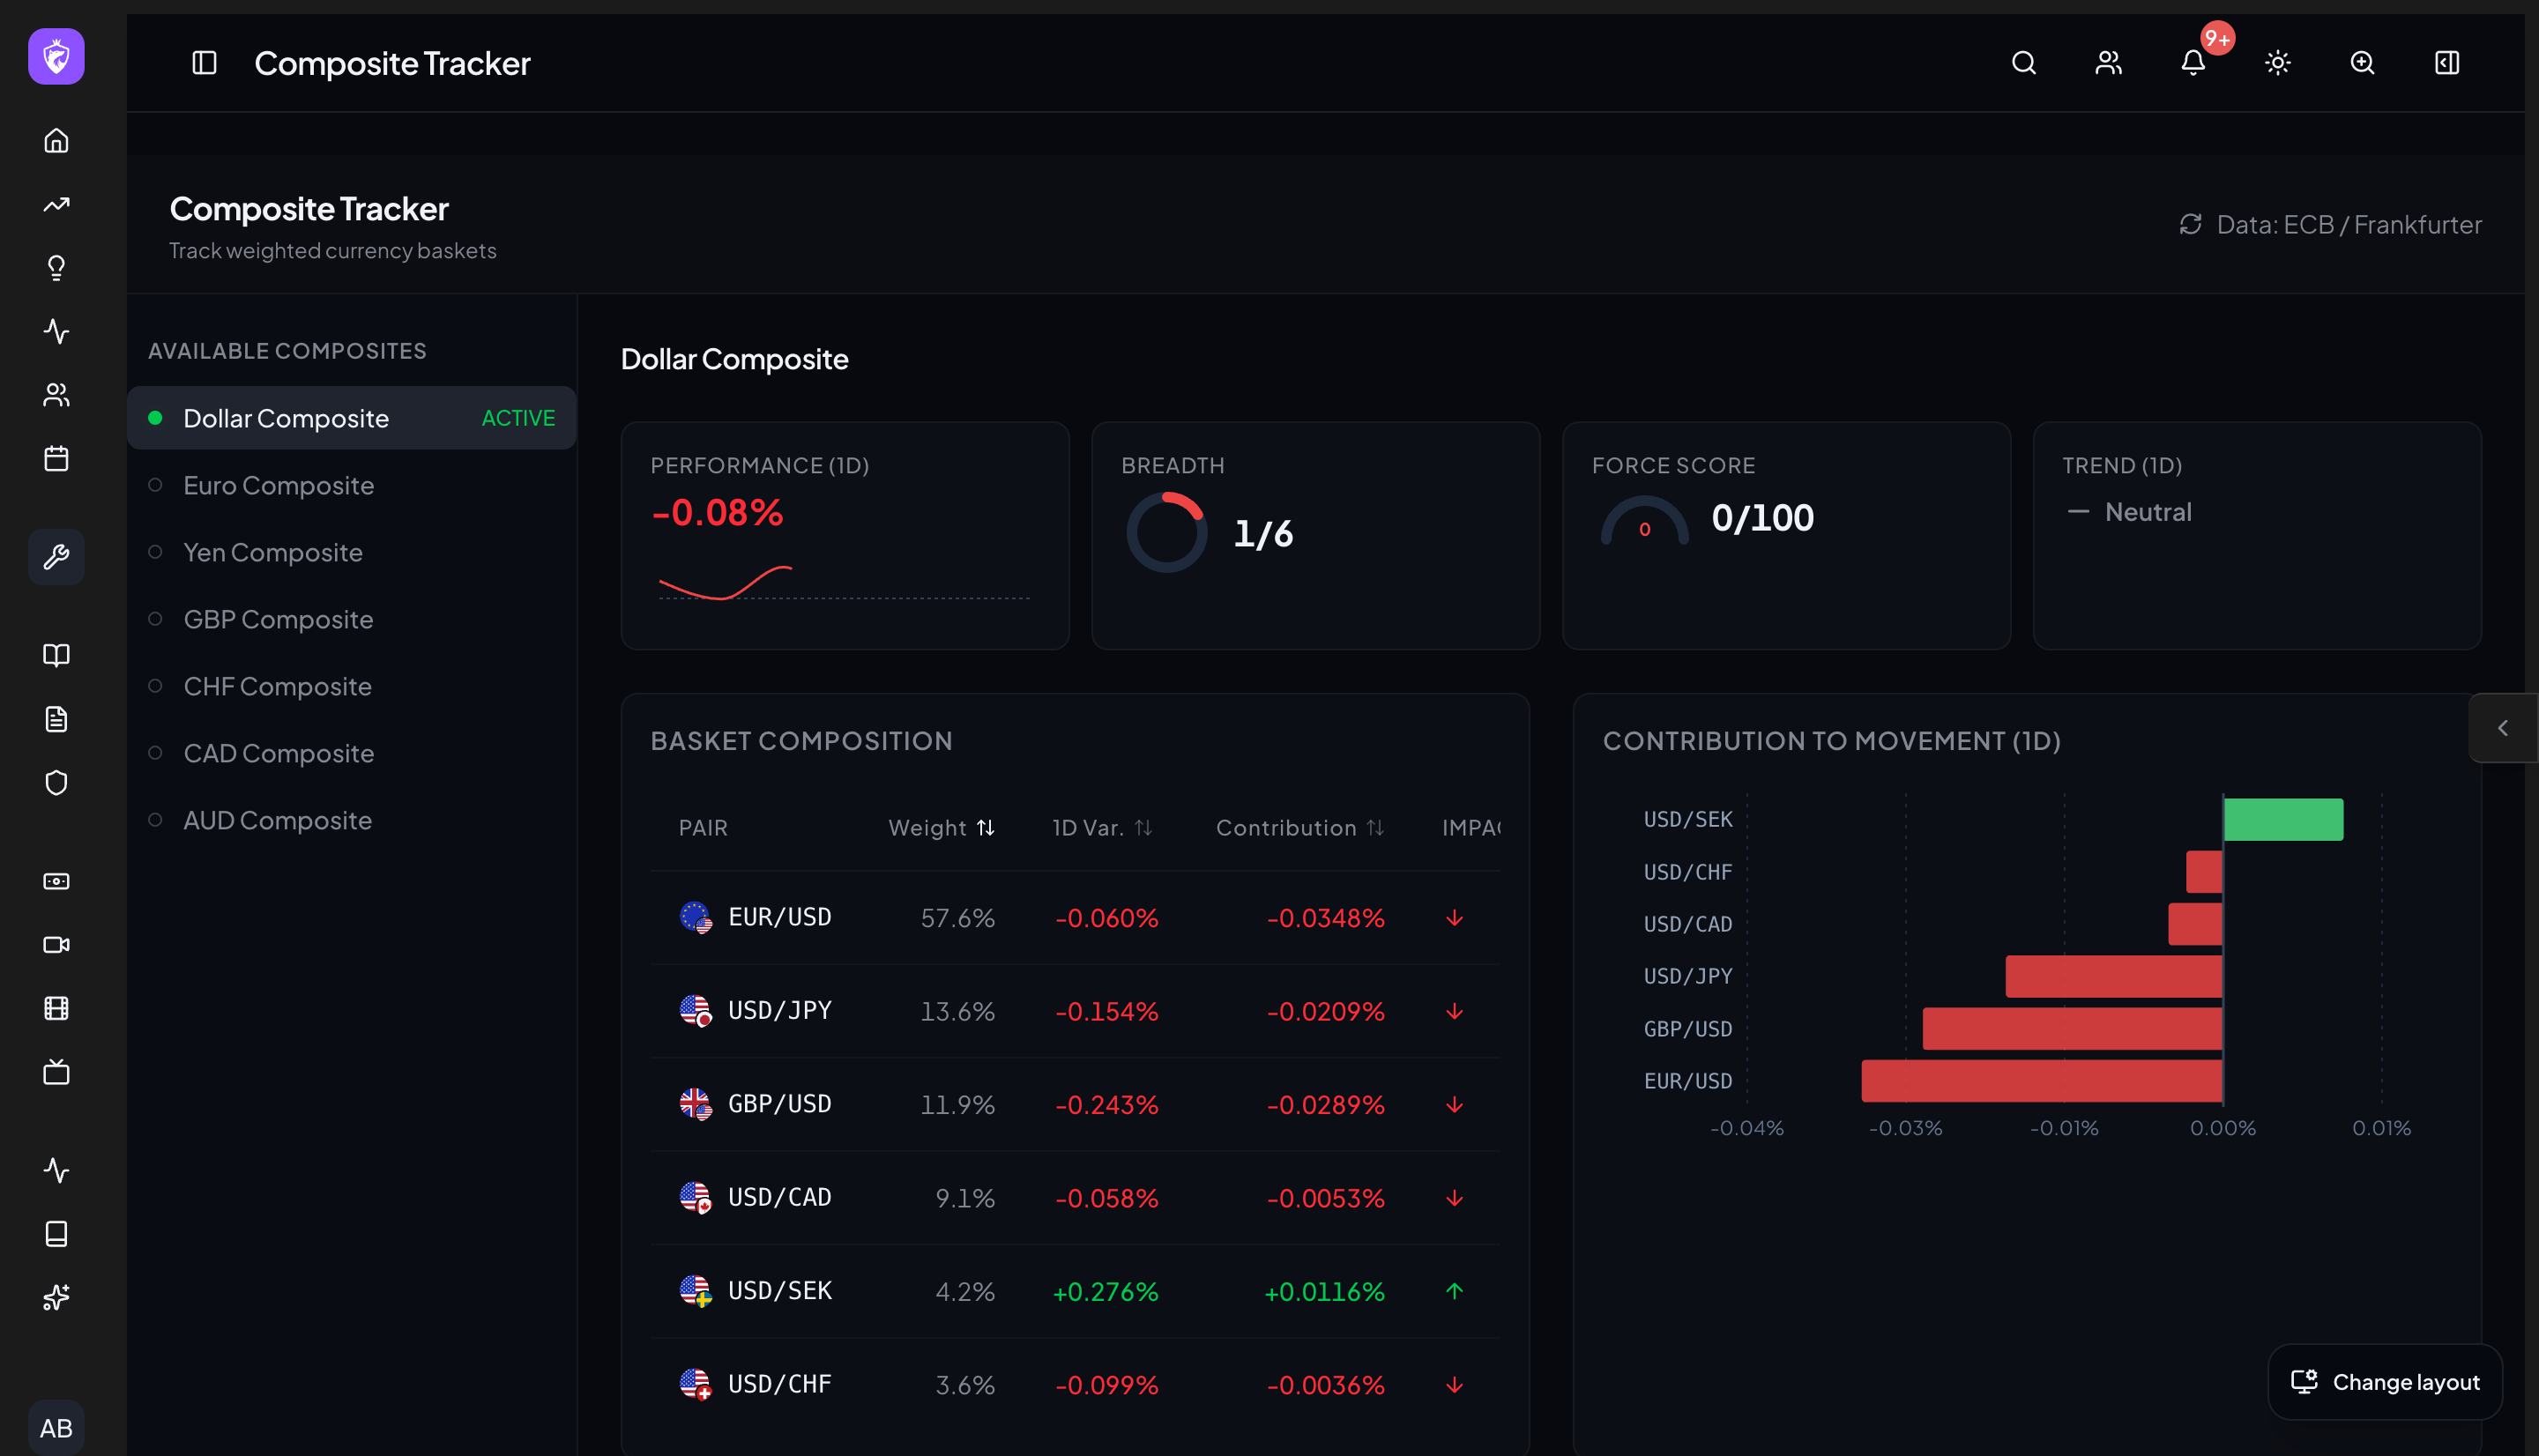
Task: Toggle the left sidebar panel icon
Action: coord(204,63)
